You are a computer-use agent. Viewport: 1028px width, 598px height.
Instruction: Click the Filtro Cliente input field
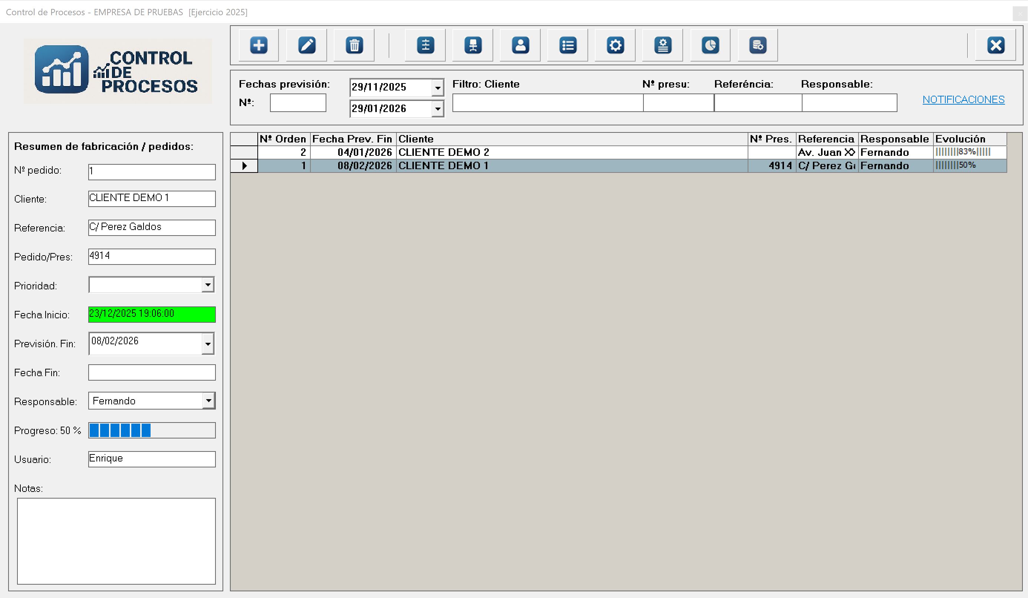point(547,102)
